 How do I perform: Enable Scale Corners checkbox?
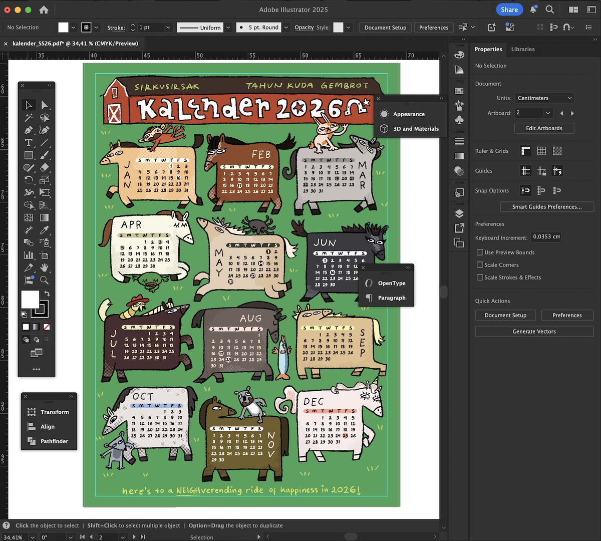(x=480, y=265)
